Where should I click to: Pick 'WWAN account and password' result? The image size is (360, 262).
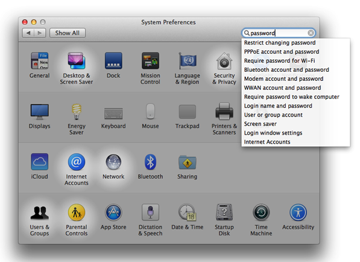pyautogui.click(x=295, y=88)
